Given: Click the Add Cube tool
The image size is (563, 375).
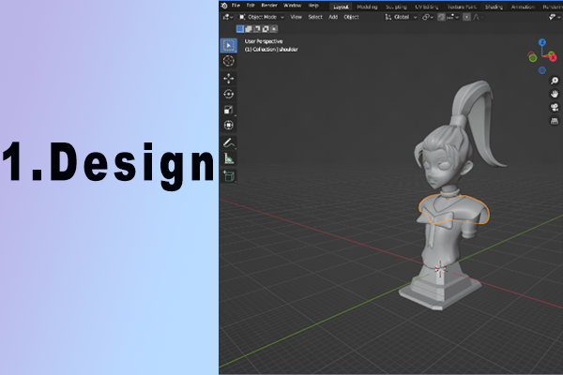Looking at the screenshot, I should [229, 175].
